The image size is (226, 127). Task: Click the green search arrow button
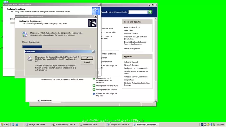[150, 12]
